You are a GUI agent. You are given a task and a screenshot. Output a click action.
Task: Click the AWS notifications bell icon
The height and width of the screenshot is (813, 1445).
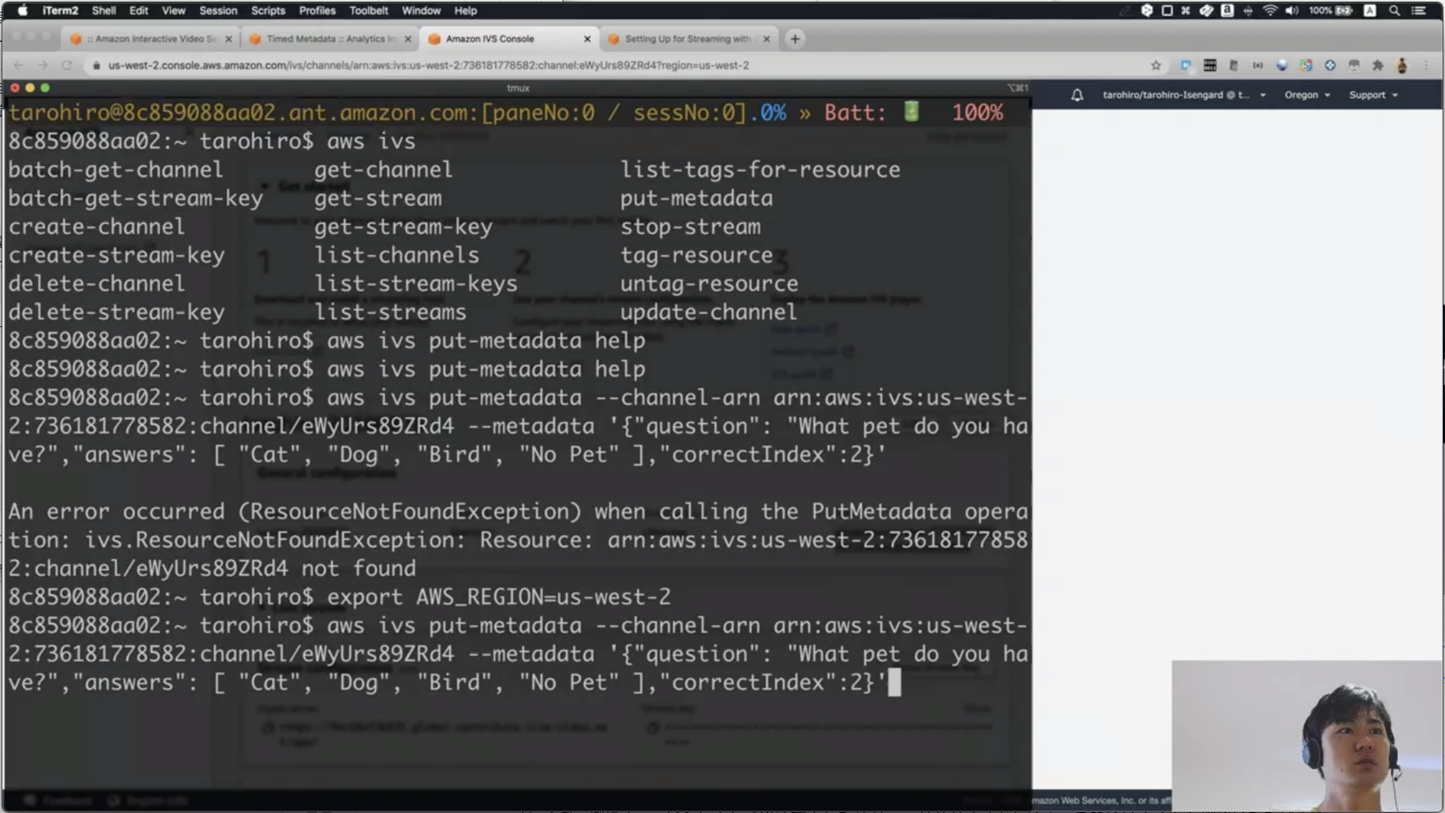[x=1076, y=95]
